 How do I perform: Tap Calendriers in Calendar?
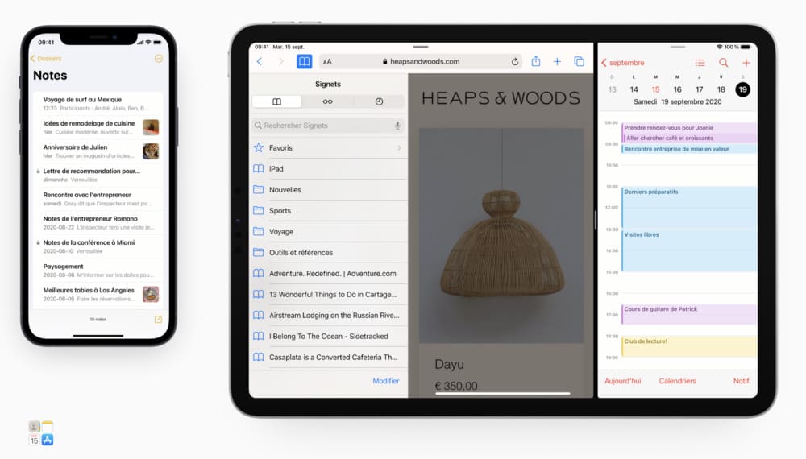tap(678, 381)
